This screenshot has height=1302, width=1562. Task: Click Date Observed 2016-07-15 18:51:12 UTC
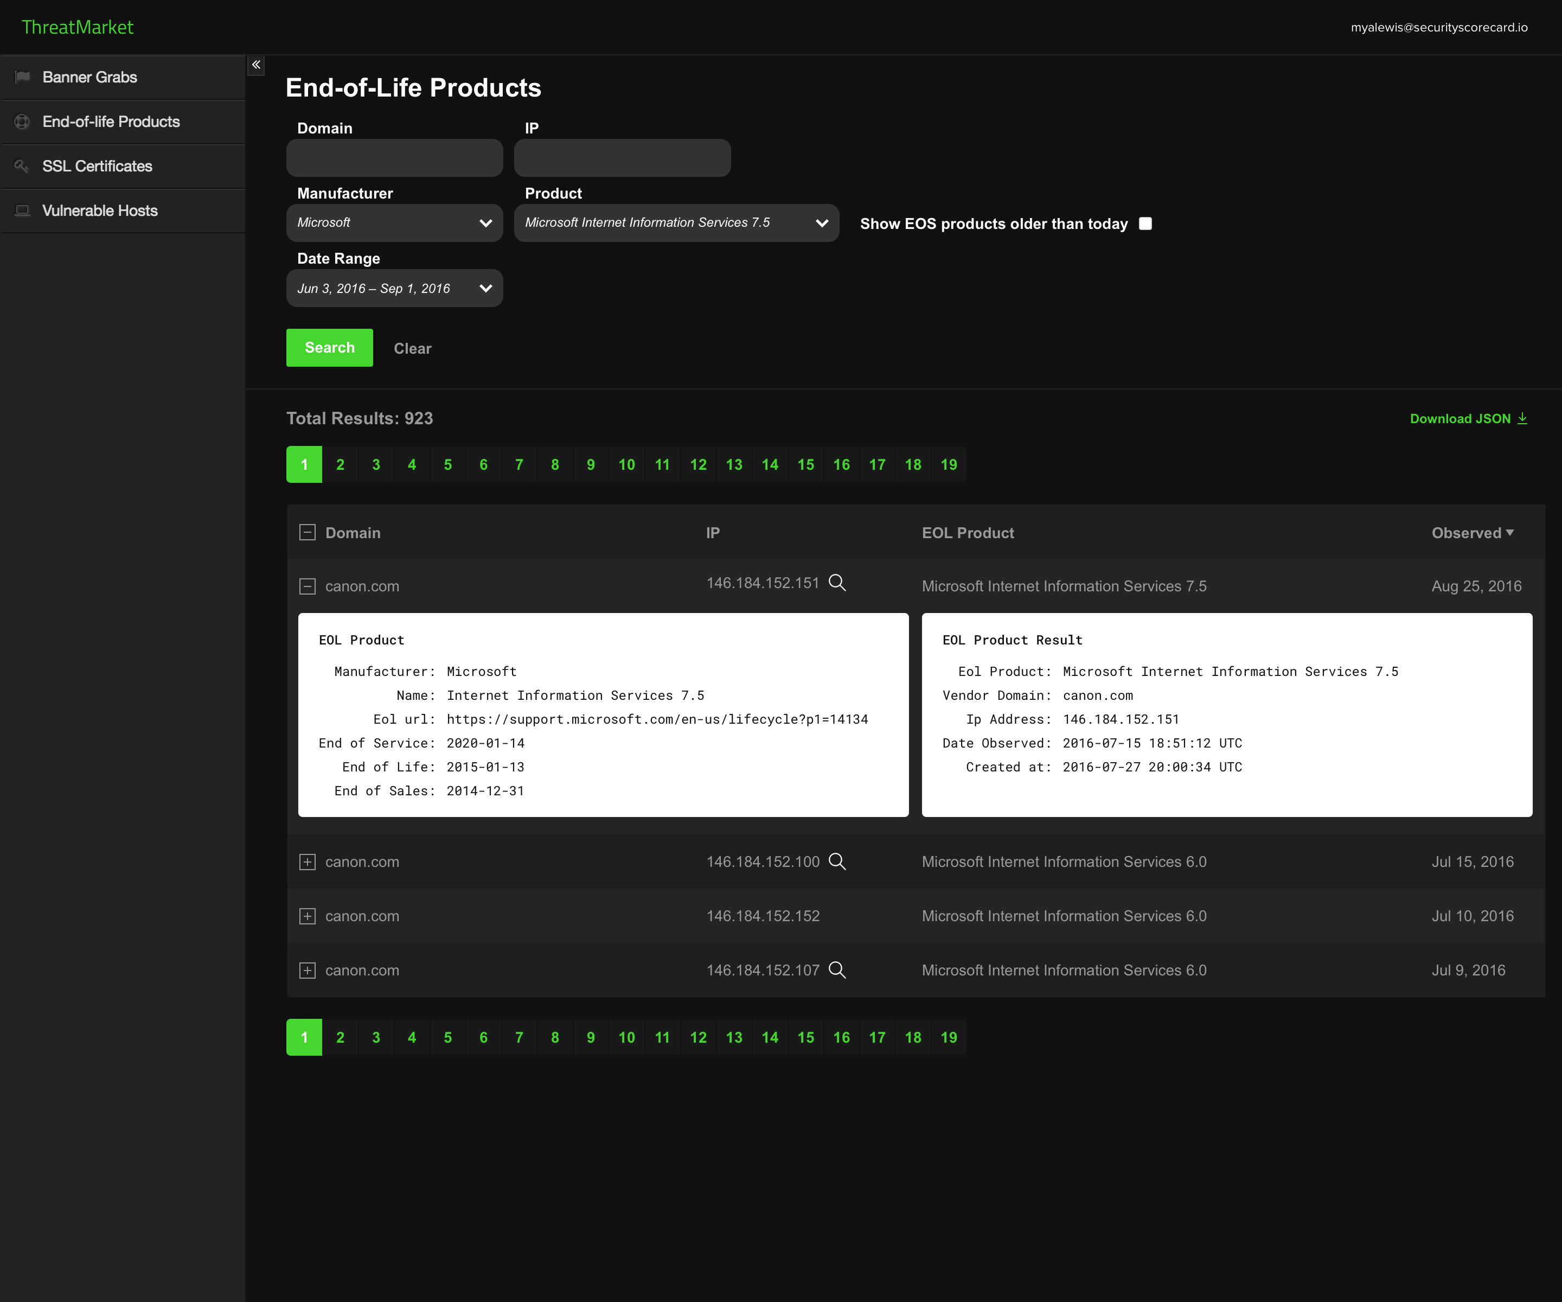tap(1152, 743)
